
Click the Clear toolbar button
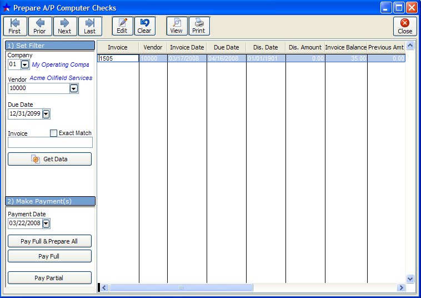(145, 26)
